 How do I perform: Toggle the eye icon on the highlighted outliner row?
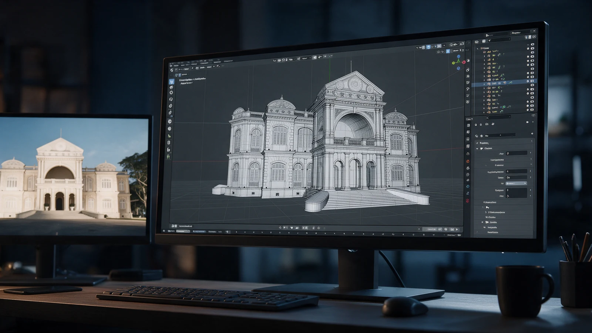(x=528, y=81)
